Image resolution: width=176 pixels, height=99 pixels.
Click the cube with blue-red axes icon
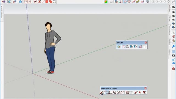116,2
